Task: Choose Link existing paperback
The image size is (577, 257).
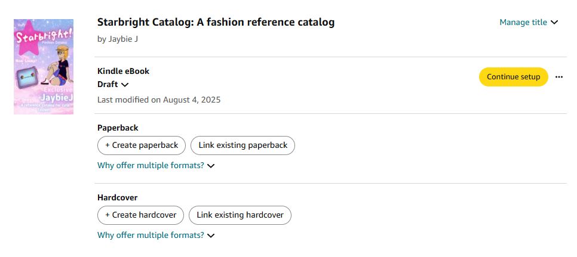Action: [x=243, y=145]
